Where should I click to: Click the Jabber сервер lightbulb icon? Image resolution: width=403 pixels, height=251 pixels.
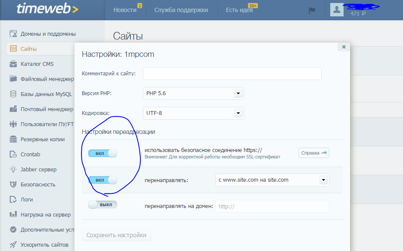[x=13, y=169]
